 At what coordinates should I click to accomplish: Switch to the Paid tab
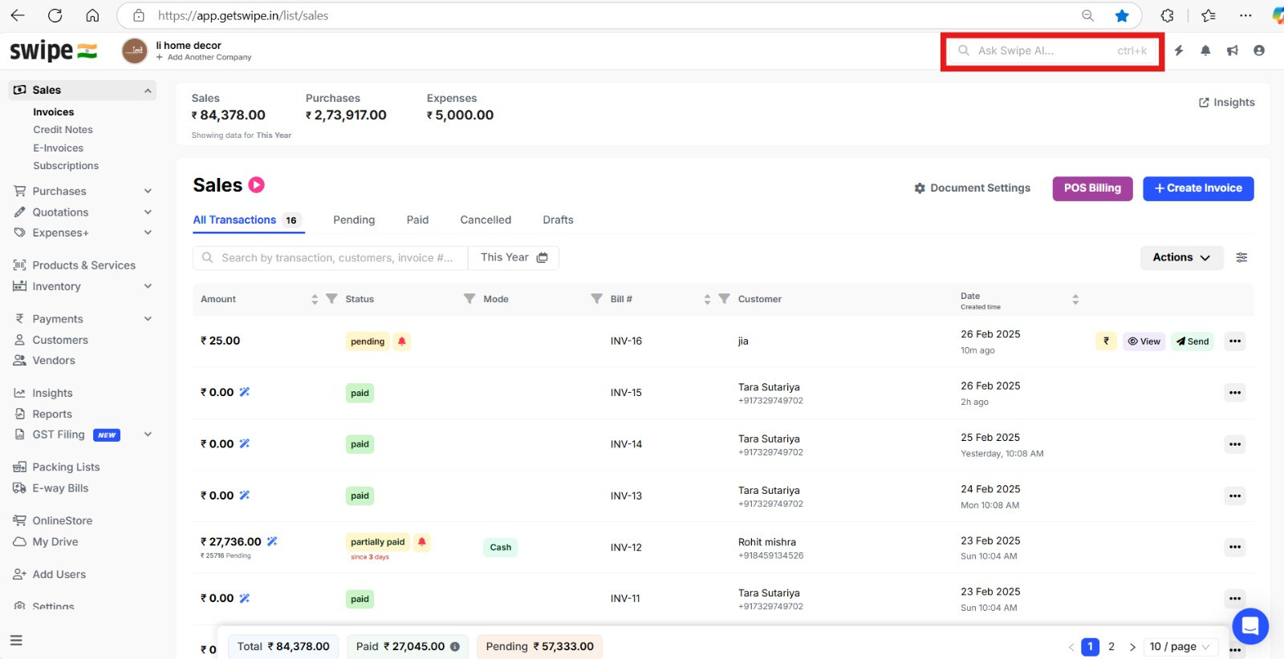[x=417, y=220]
